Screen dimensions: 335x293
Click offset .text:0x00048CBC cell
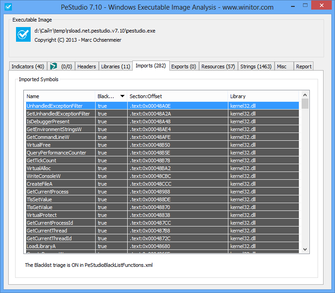point(178,176)
